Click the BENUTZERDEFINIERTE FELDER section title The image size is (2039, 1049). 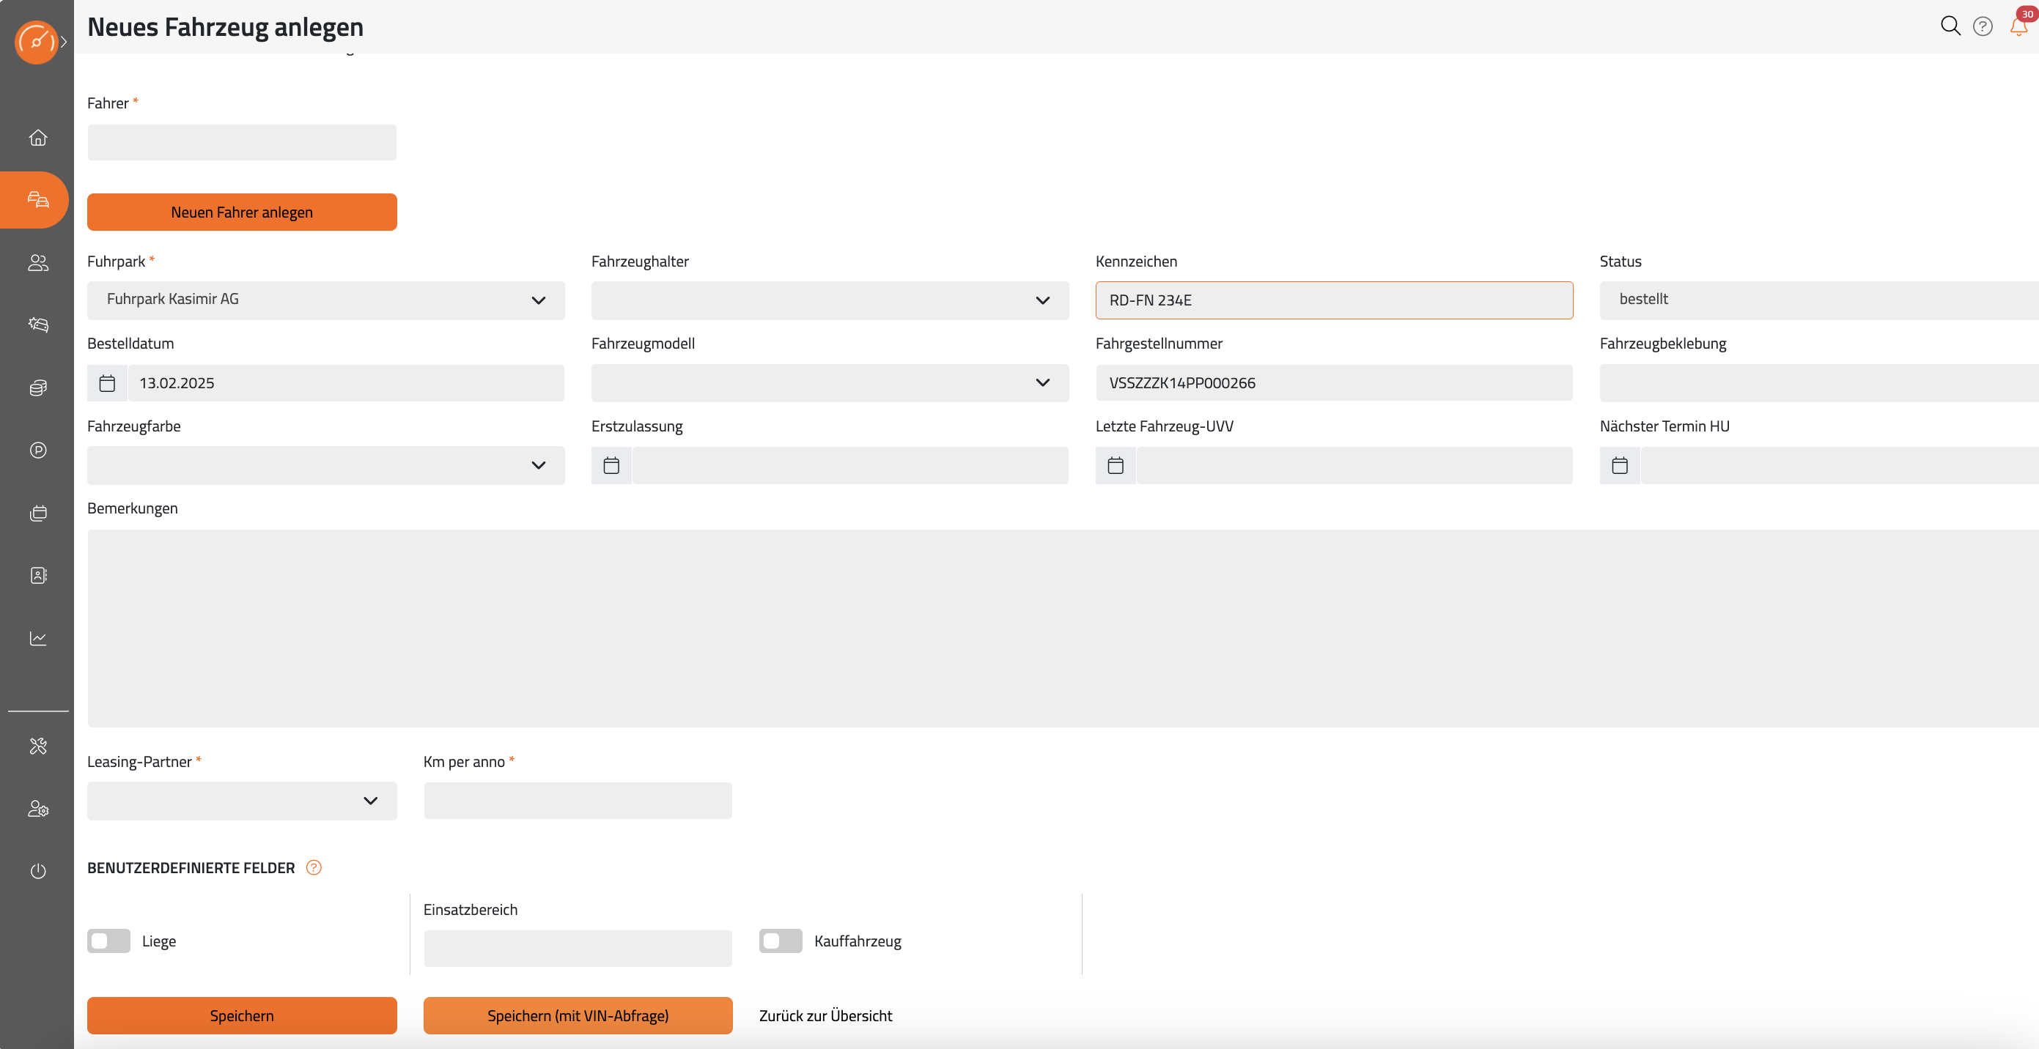(x=191, y=868)
